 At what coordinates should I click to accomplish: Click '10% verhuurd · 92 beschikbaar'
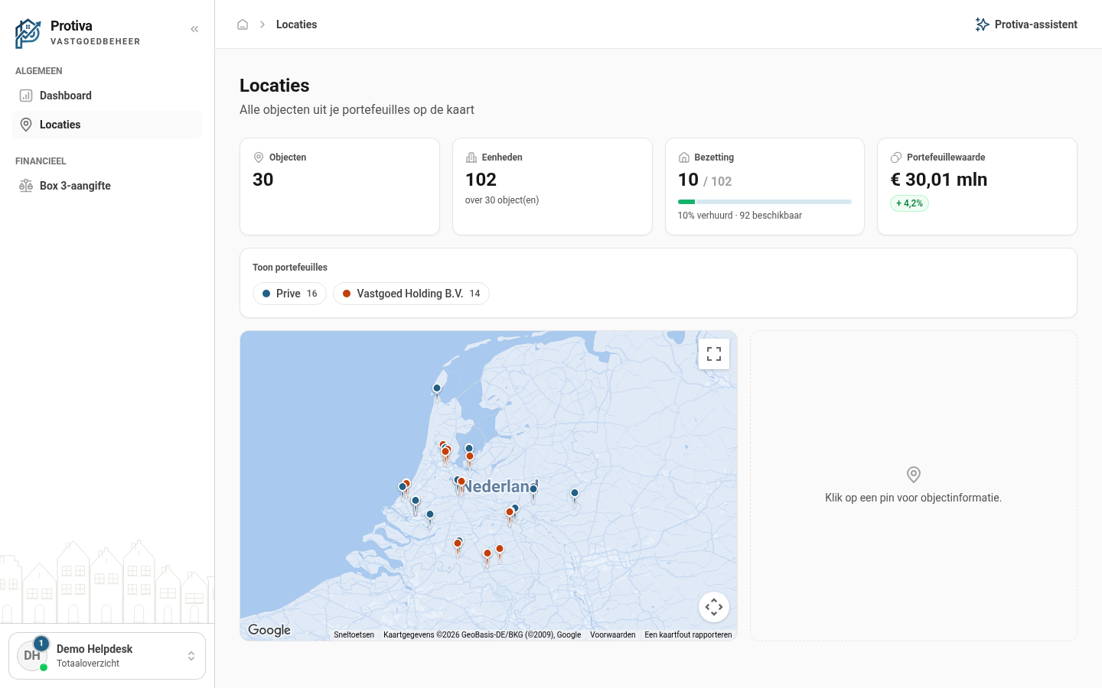point(740,216)
